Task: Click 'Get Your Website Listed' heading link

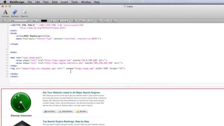Action: coord(71,92)
